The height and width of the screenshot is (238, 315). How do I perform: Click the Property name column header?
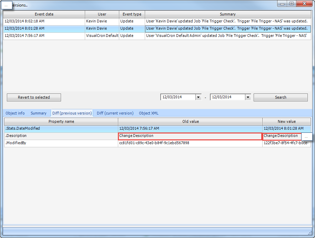(x=61, y=121)
